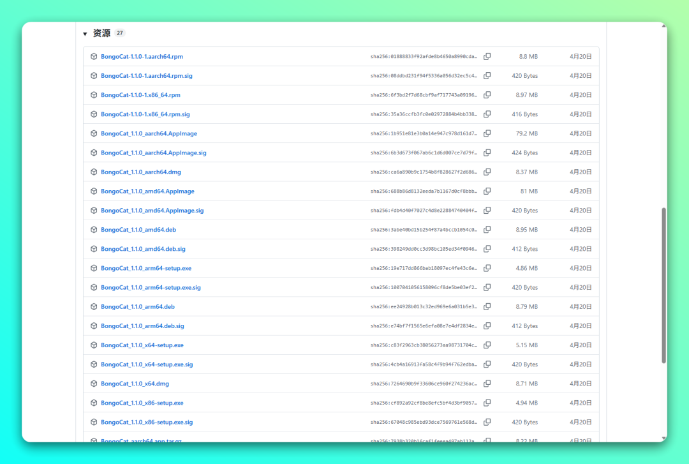Collapse the 资源 assets section
This screenshot has width=689, height=464.
85,33
